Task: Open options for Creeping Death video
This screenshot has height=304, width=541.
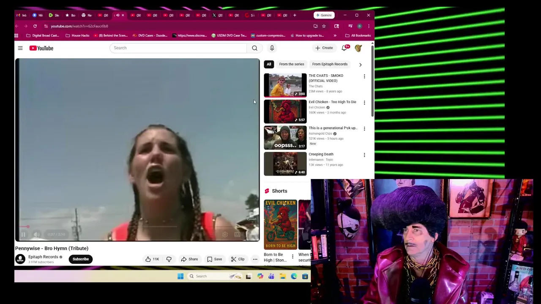Action: 364,155
